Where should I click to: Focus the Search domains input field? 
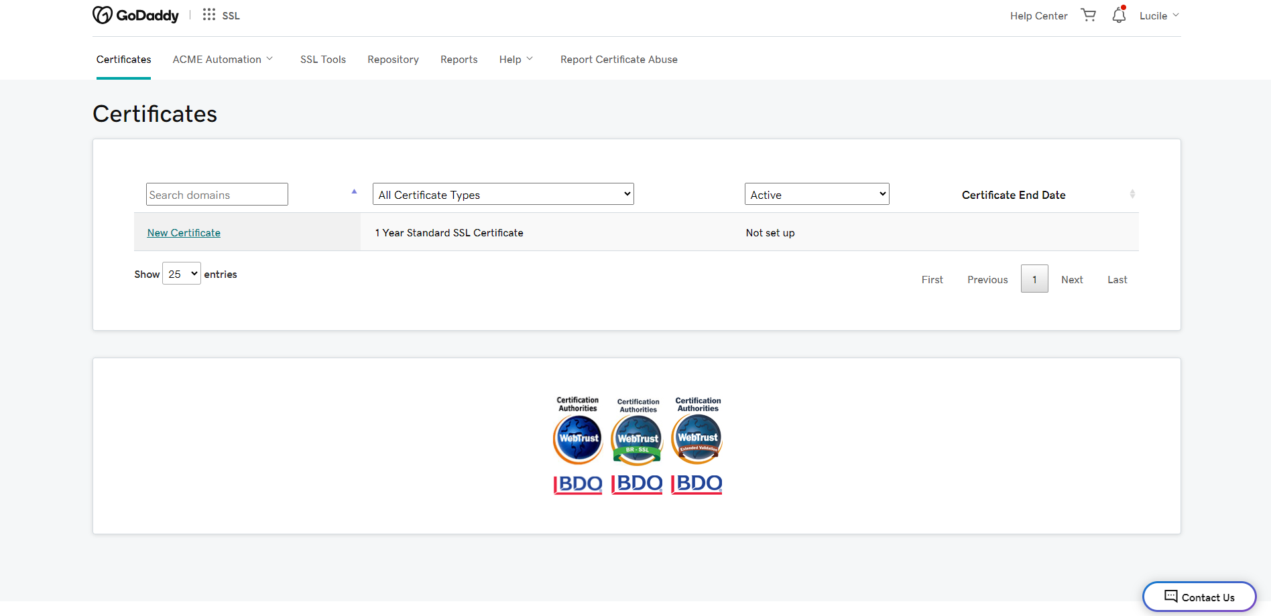click(x=217, y=194)
